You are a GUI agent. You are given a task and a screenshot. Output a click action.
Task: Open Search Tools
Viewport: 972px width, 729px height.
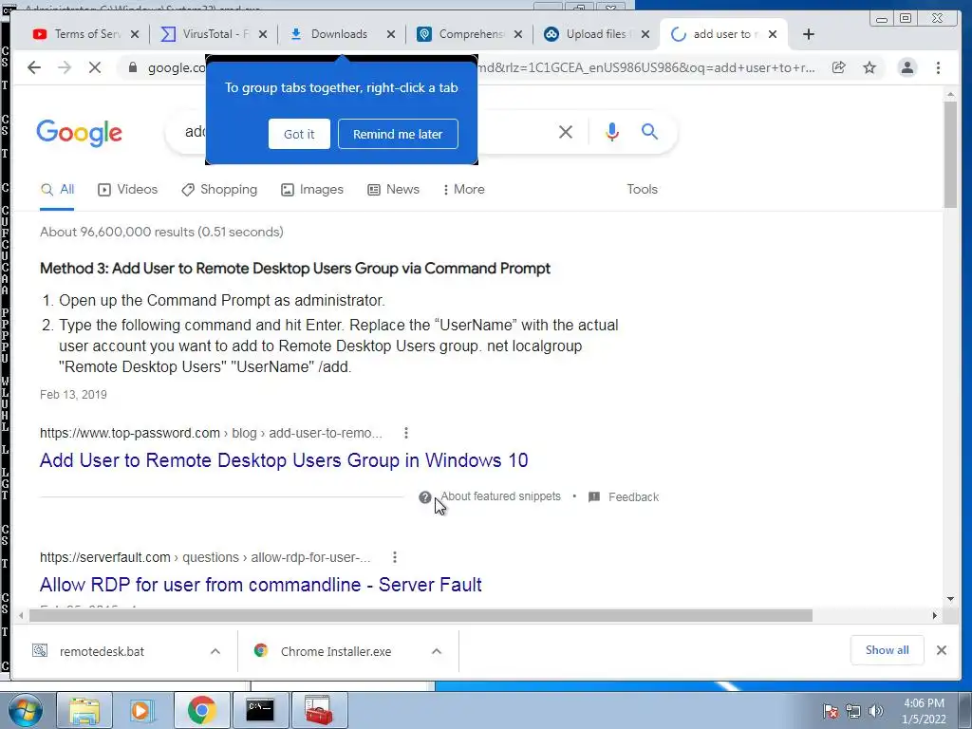[x=642, y=189]
